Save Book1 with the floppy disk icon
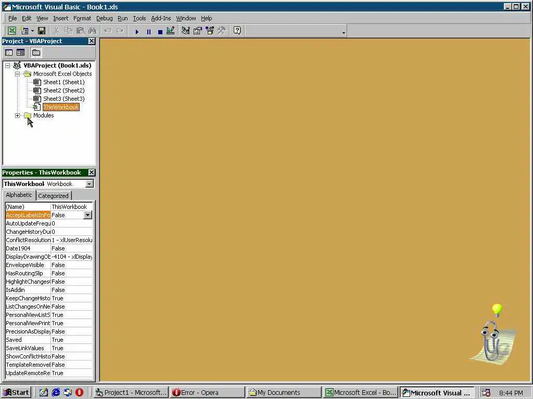Viewport: 533px width, 399px height. point(42,31)
